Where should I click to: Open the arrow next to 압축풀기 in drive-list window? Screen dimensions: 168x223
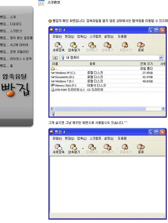116,46
